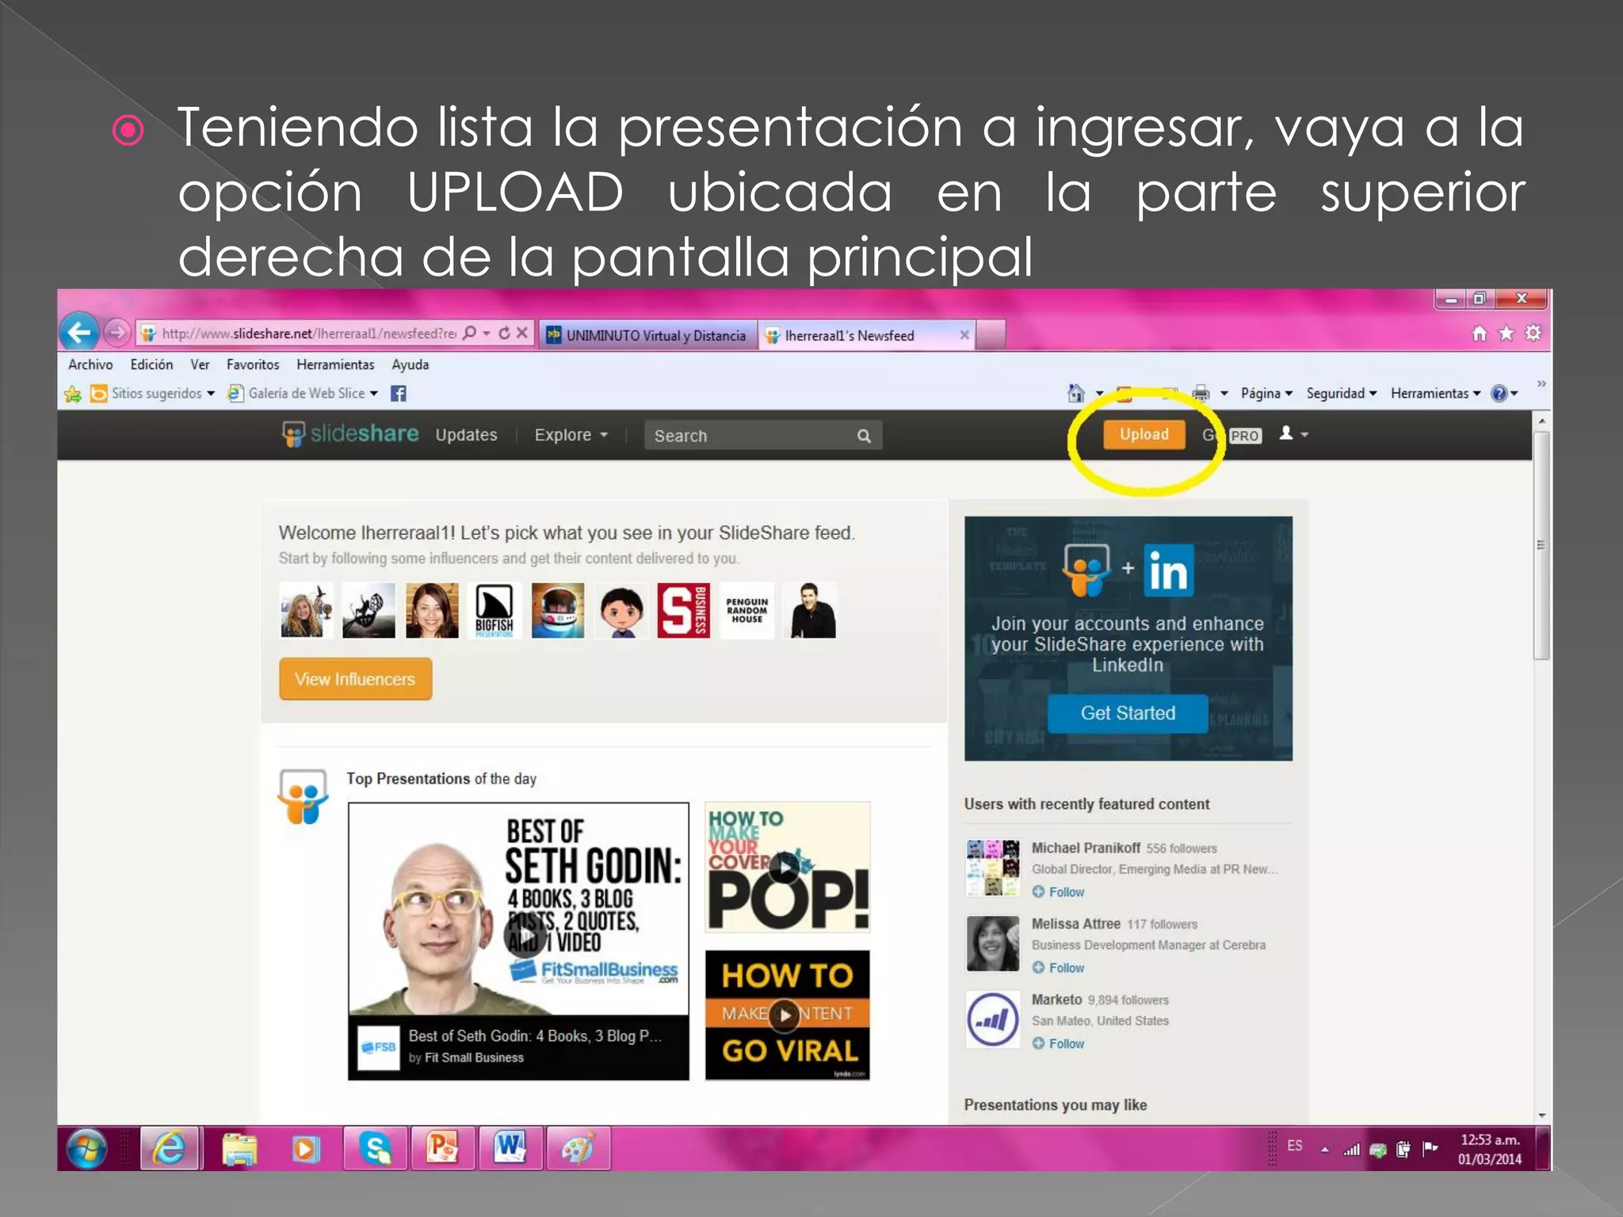Show hidden tray icons arrow
The height and width of the screenshot is (1217, 1623).
(x=1324, y=1150)
